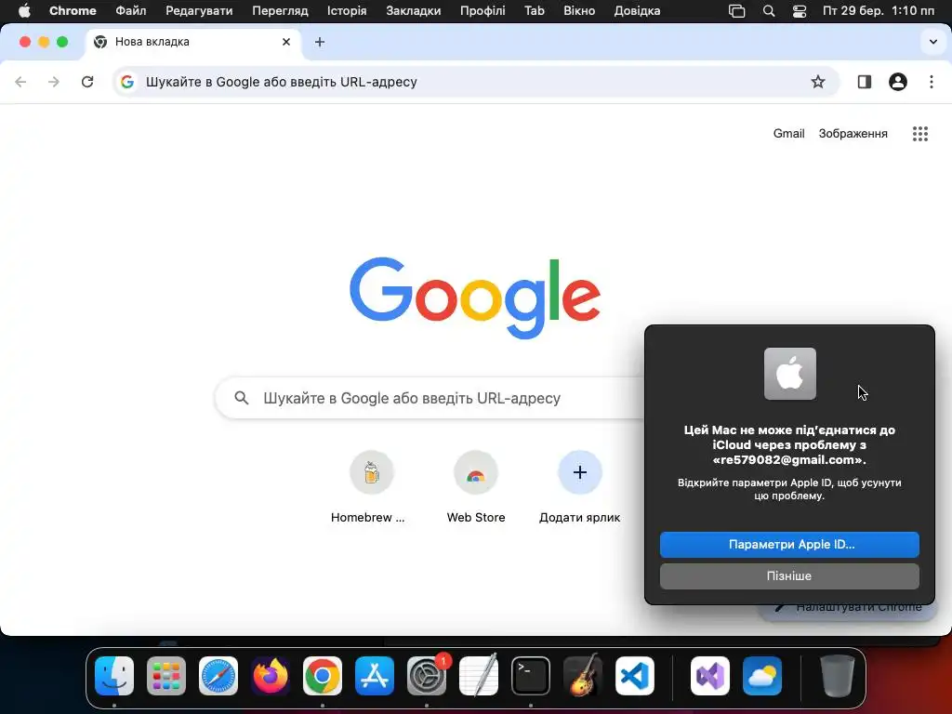This screenshot has width=952, height=714.
Task: Open the "Профілі" menu
Action: [x=483, y=11]
